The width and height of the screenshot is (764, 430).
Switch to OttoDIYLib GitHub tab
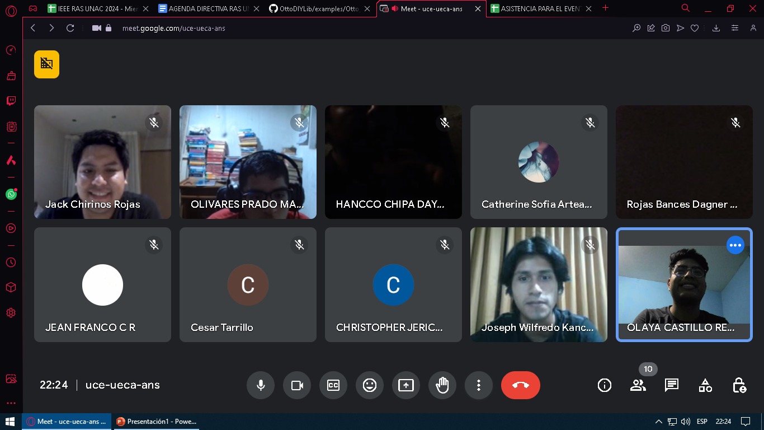coord(319,8)
